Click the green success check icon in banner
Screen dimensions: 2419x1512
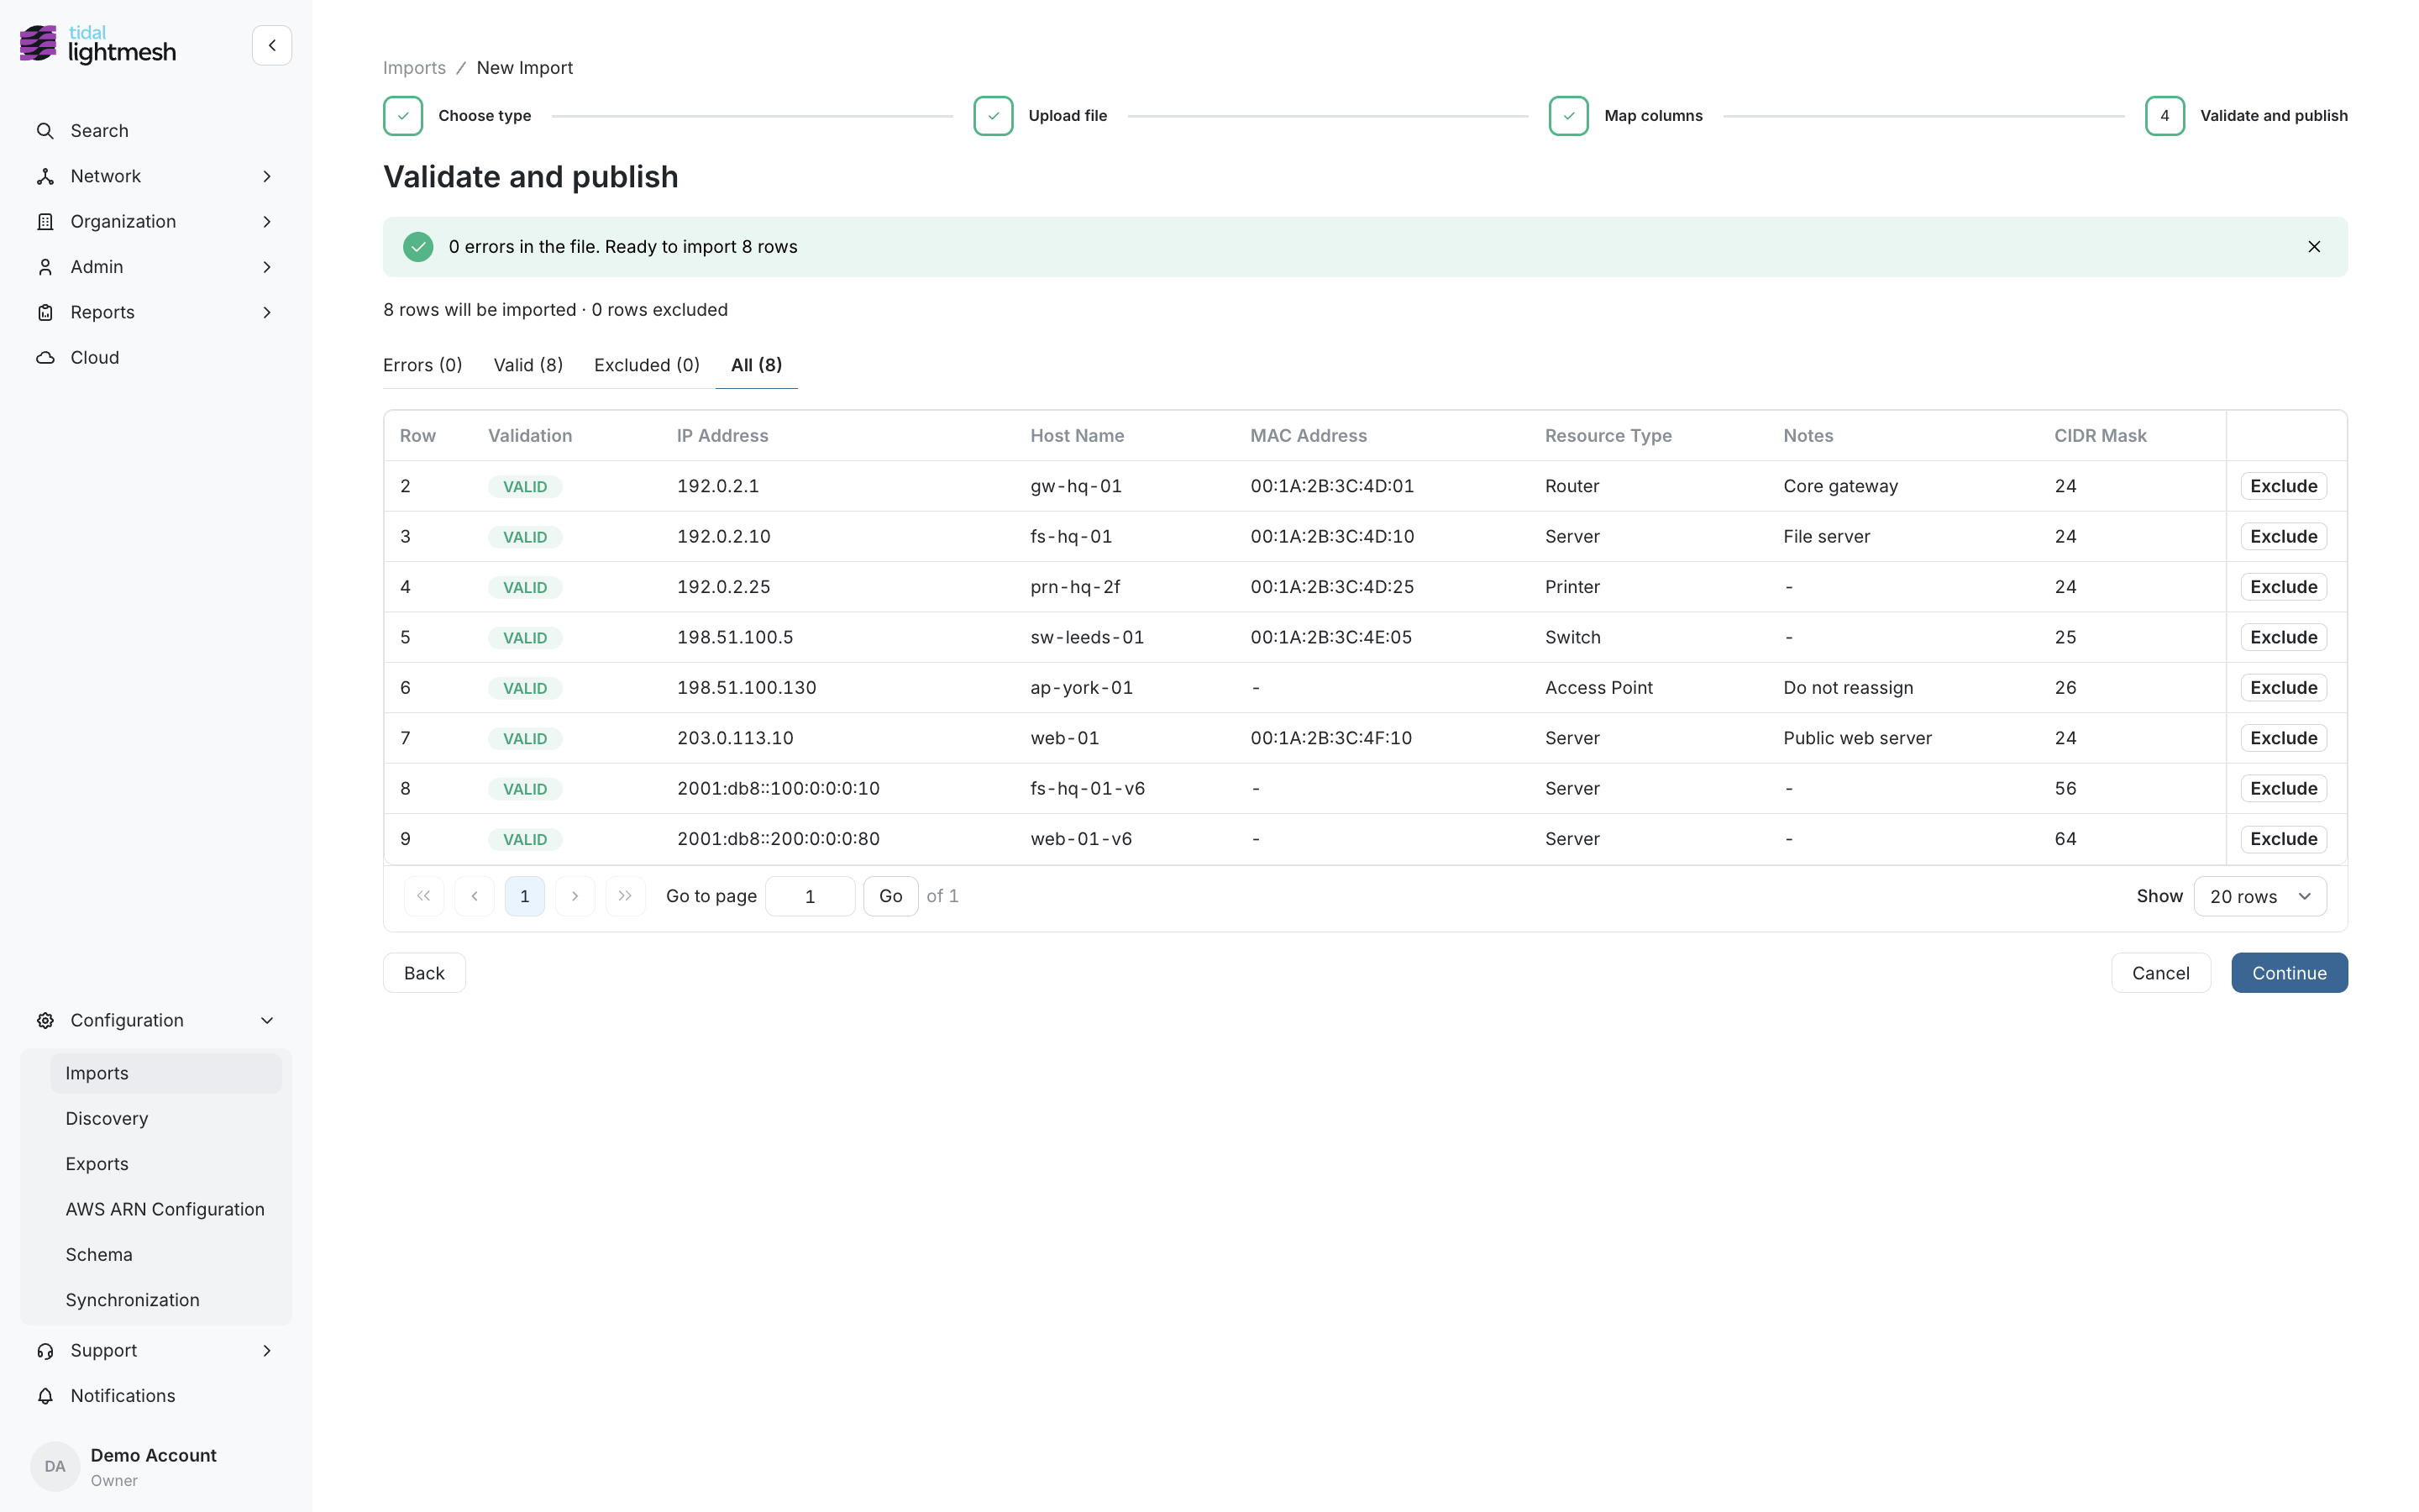tap(417, 247)
